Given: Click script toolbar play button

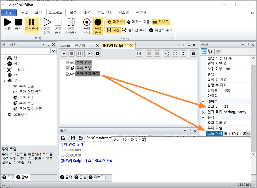Looking at the screenshot, I should [64, 54].
